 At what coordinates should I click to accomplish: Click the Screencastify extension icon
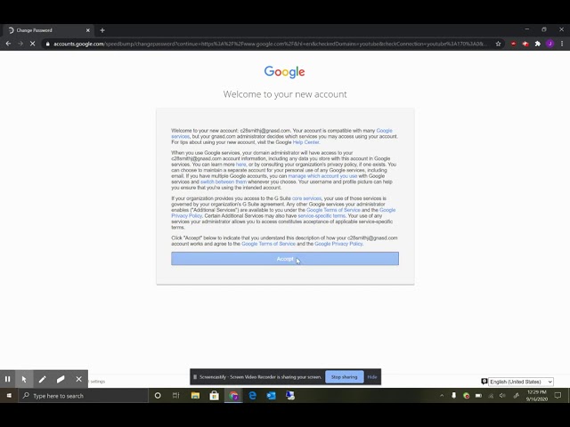525,44
